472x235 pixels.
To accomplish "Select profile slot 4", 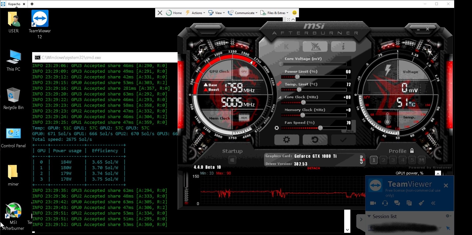I will [x=403, y=160].
